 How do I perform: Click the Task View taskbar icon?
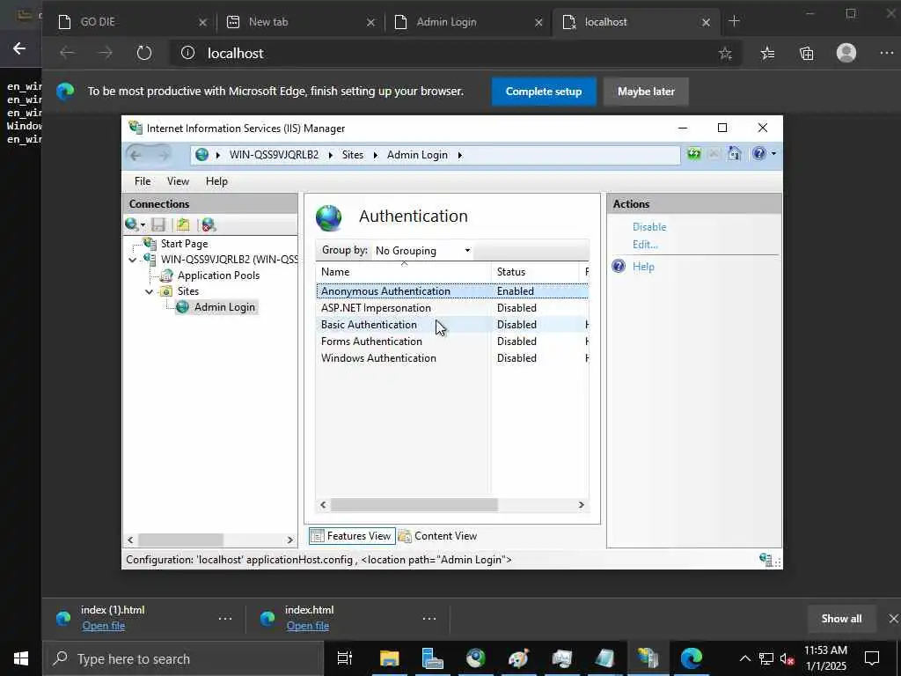pos(345,658)
